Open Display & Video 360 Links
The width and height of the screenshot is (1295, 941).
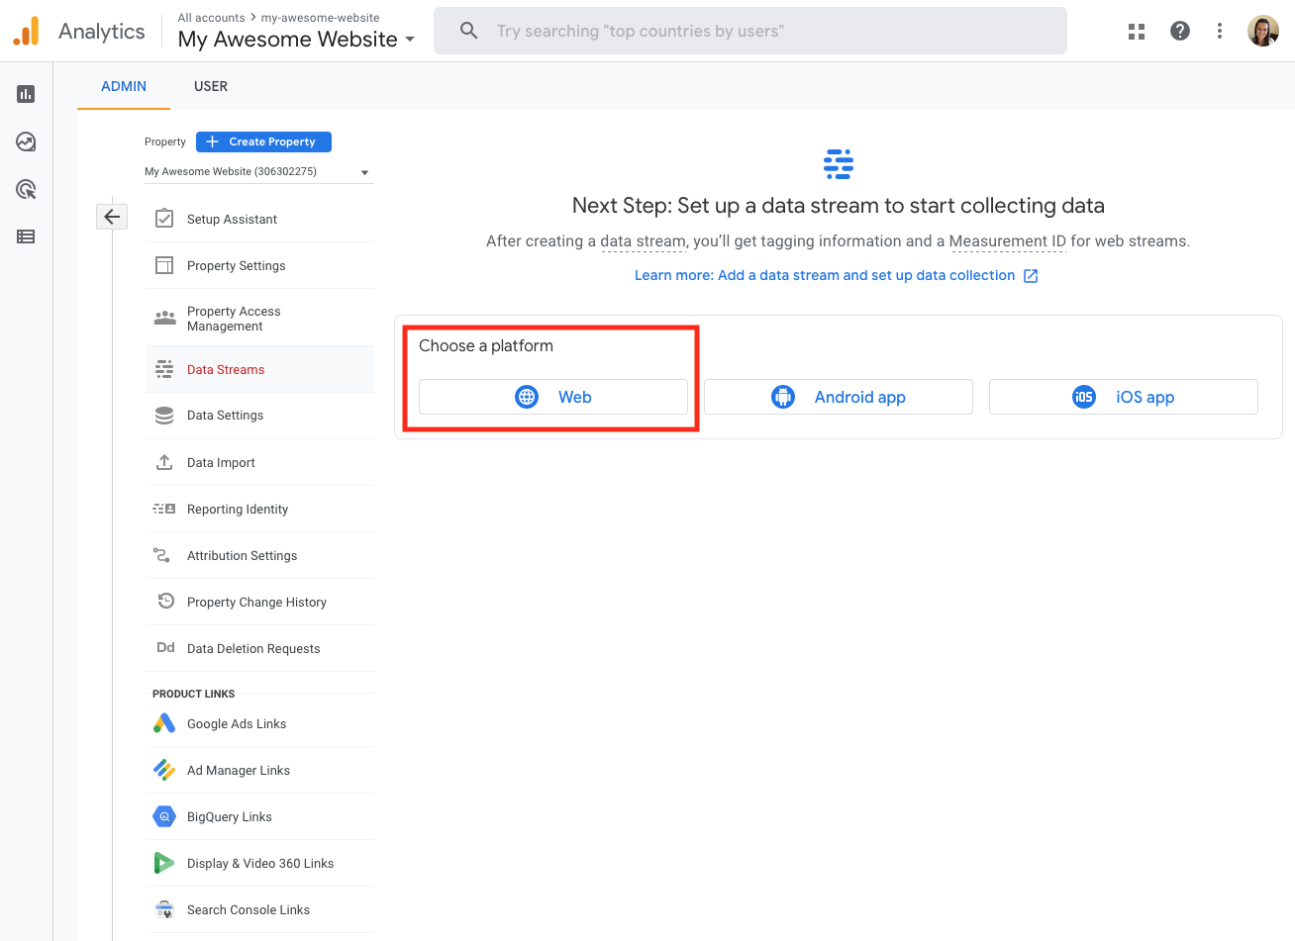click(260, 863)
